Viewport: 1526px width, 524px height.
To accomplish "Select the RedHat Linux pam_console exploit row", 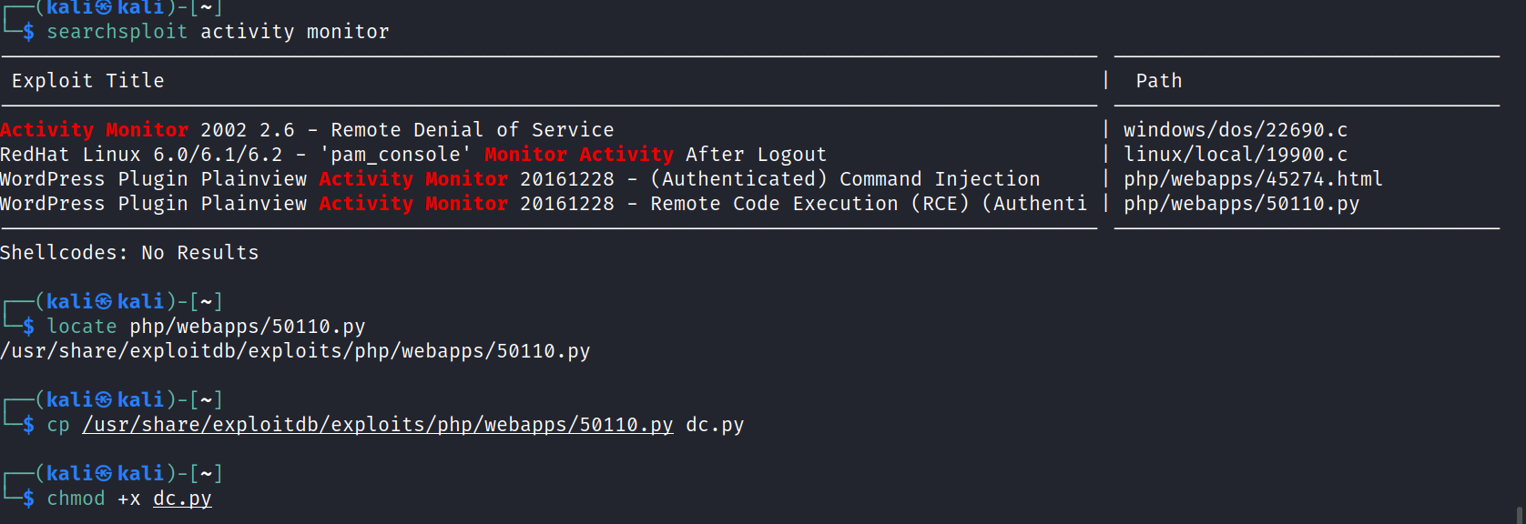I will (412, 155).
